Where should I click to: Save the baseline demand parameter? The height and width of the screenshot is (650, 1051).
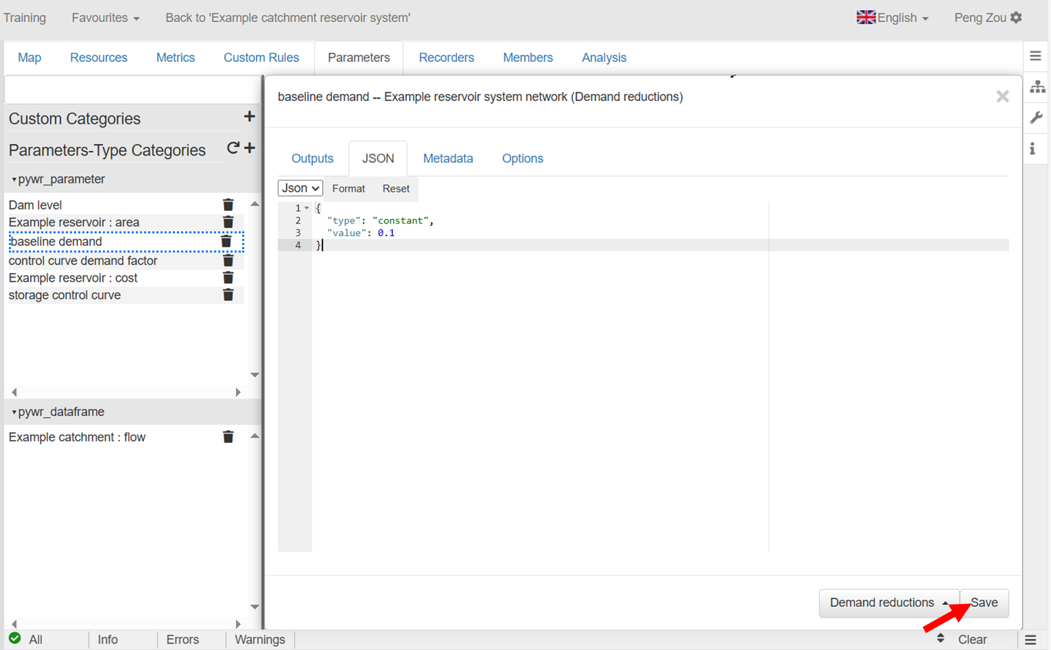(x=984, y=603)
